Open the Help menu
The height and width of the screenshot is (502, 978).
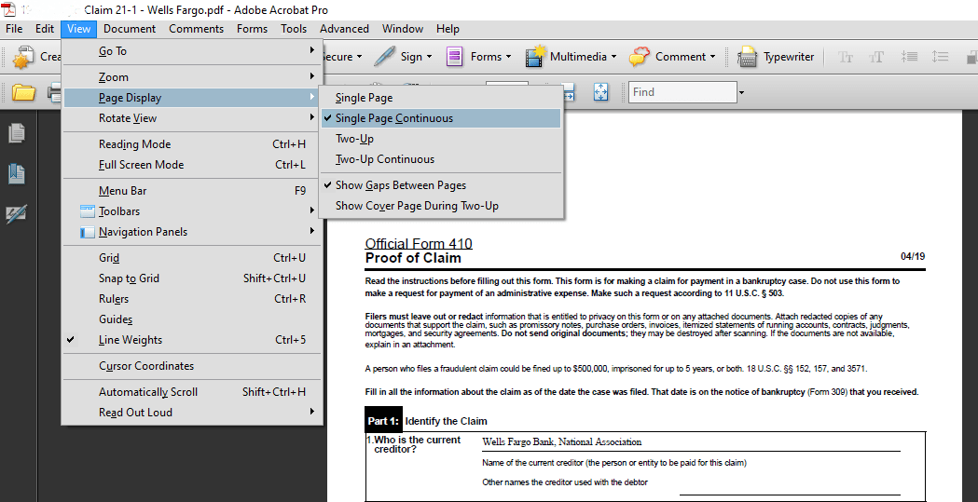448,29
